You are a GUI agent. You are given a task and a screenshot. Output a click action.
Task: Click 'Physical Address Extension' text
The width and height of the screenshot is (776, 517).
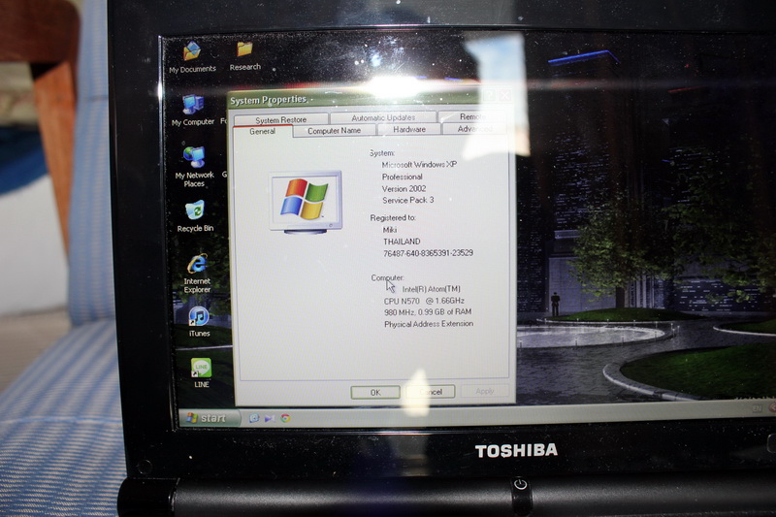click(429, 324)
